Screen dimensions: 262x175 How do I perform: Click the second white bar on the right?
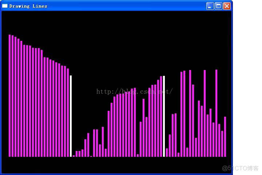(x=164, y=116)
